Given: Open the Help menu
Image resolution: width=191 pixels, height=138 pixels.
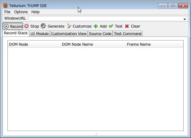Looking at the screenshot, I should (35, 12).
